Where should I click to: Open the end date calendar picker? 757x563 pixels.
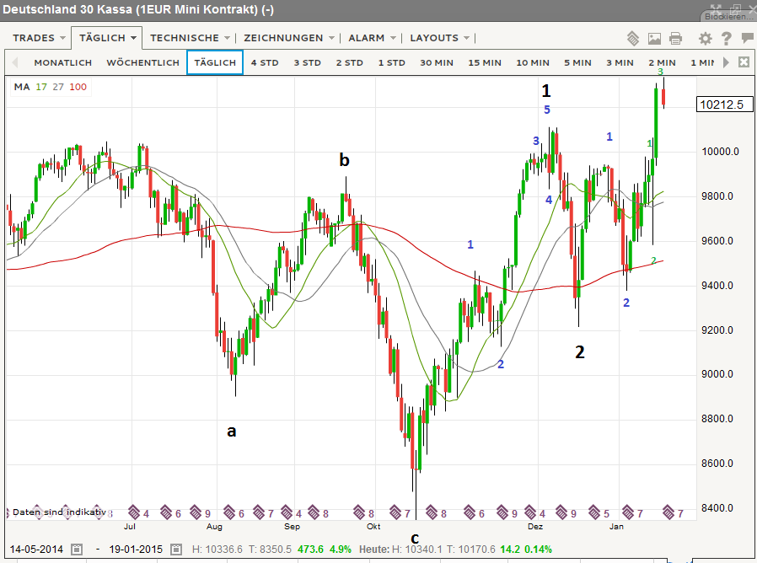[x=176, y=550]
